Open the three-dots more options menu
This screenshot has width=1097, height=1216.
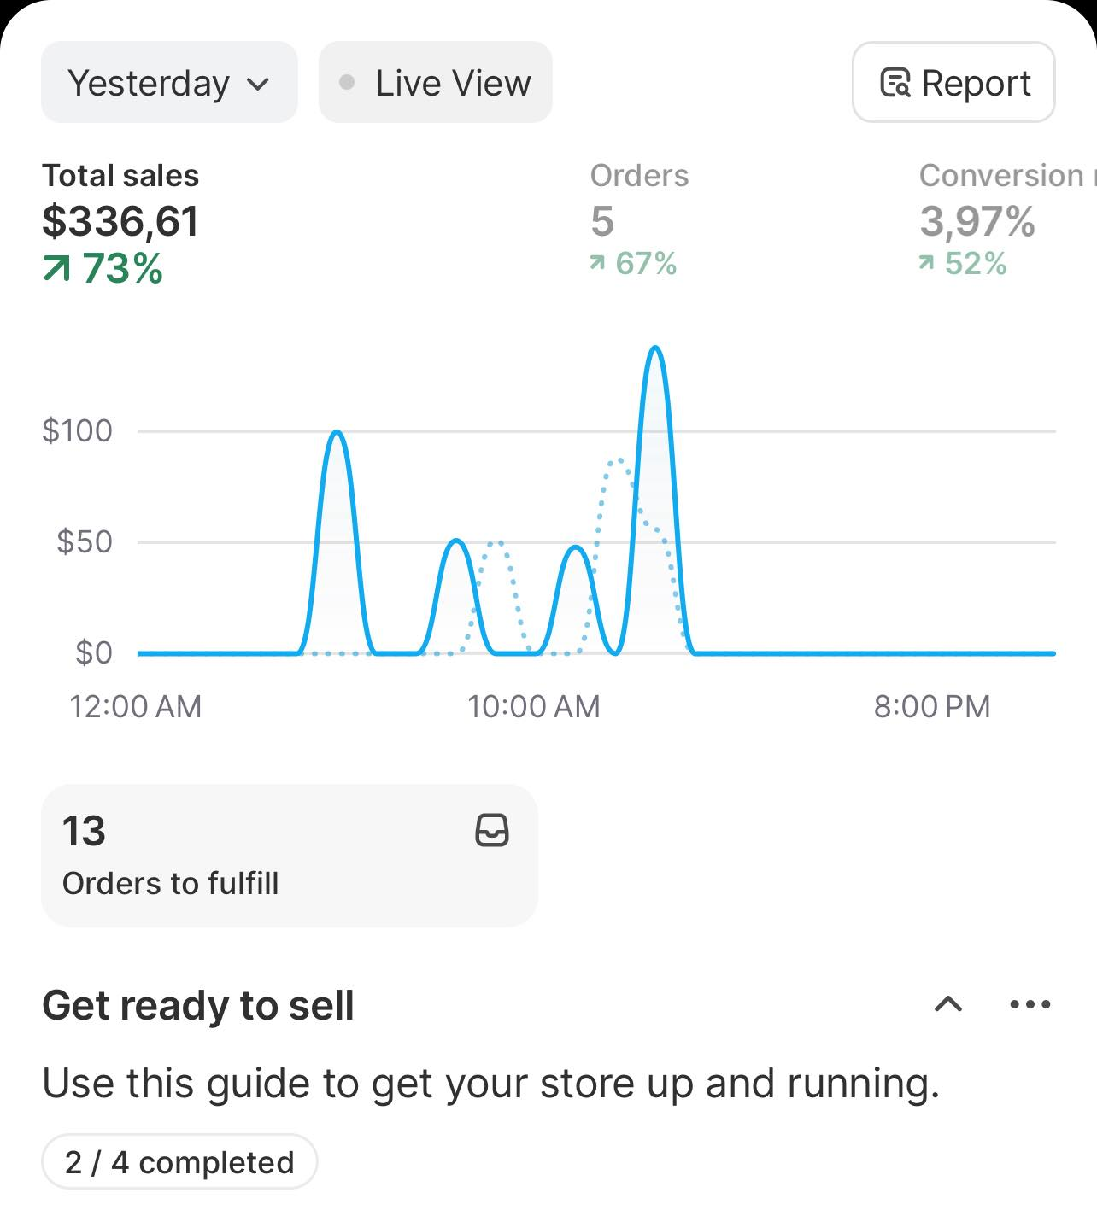tap(1030, 1004)
